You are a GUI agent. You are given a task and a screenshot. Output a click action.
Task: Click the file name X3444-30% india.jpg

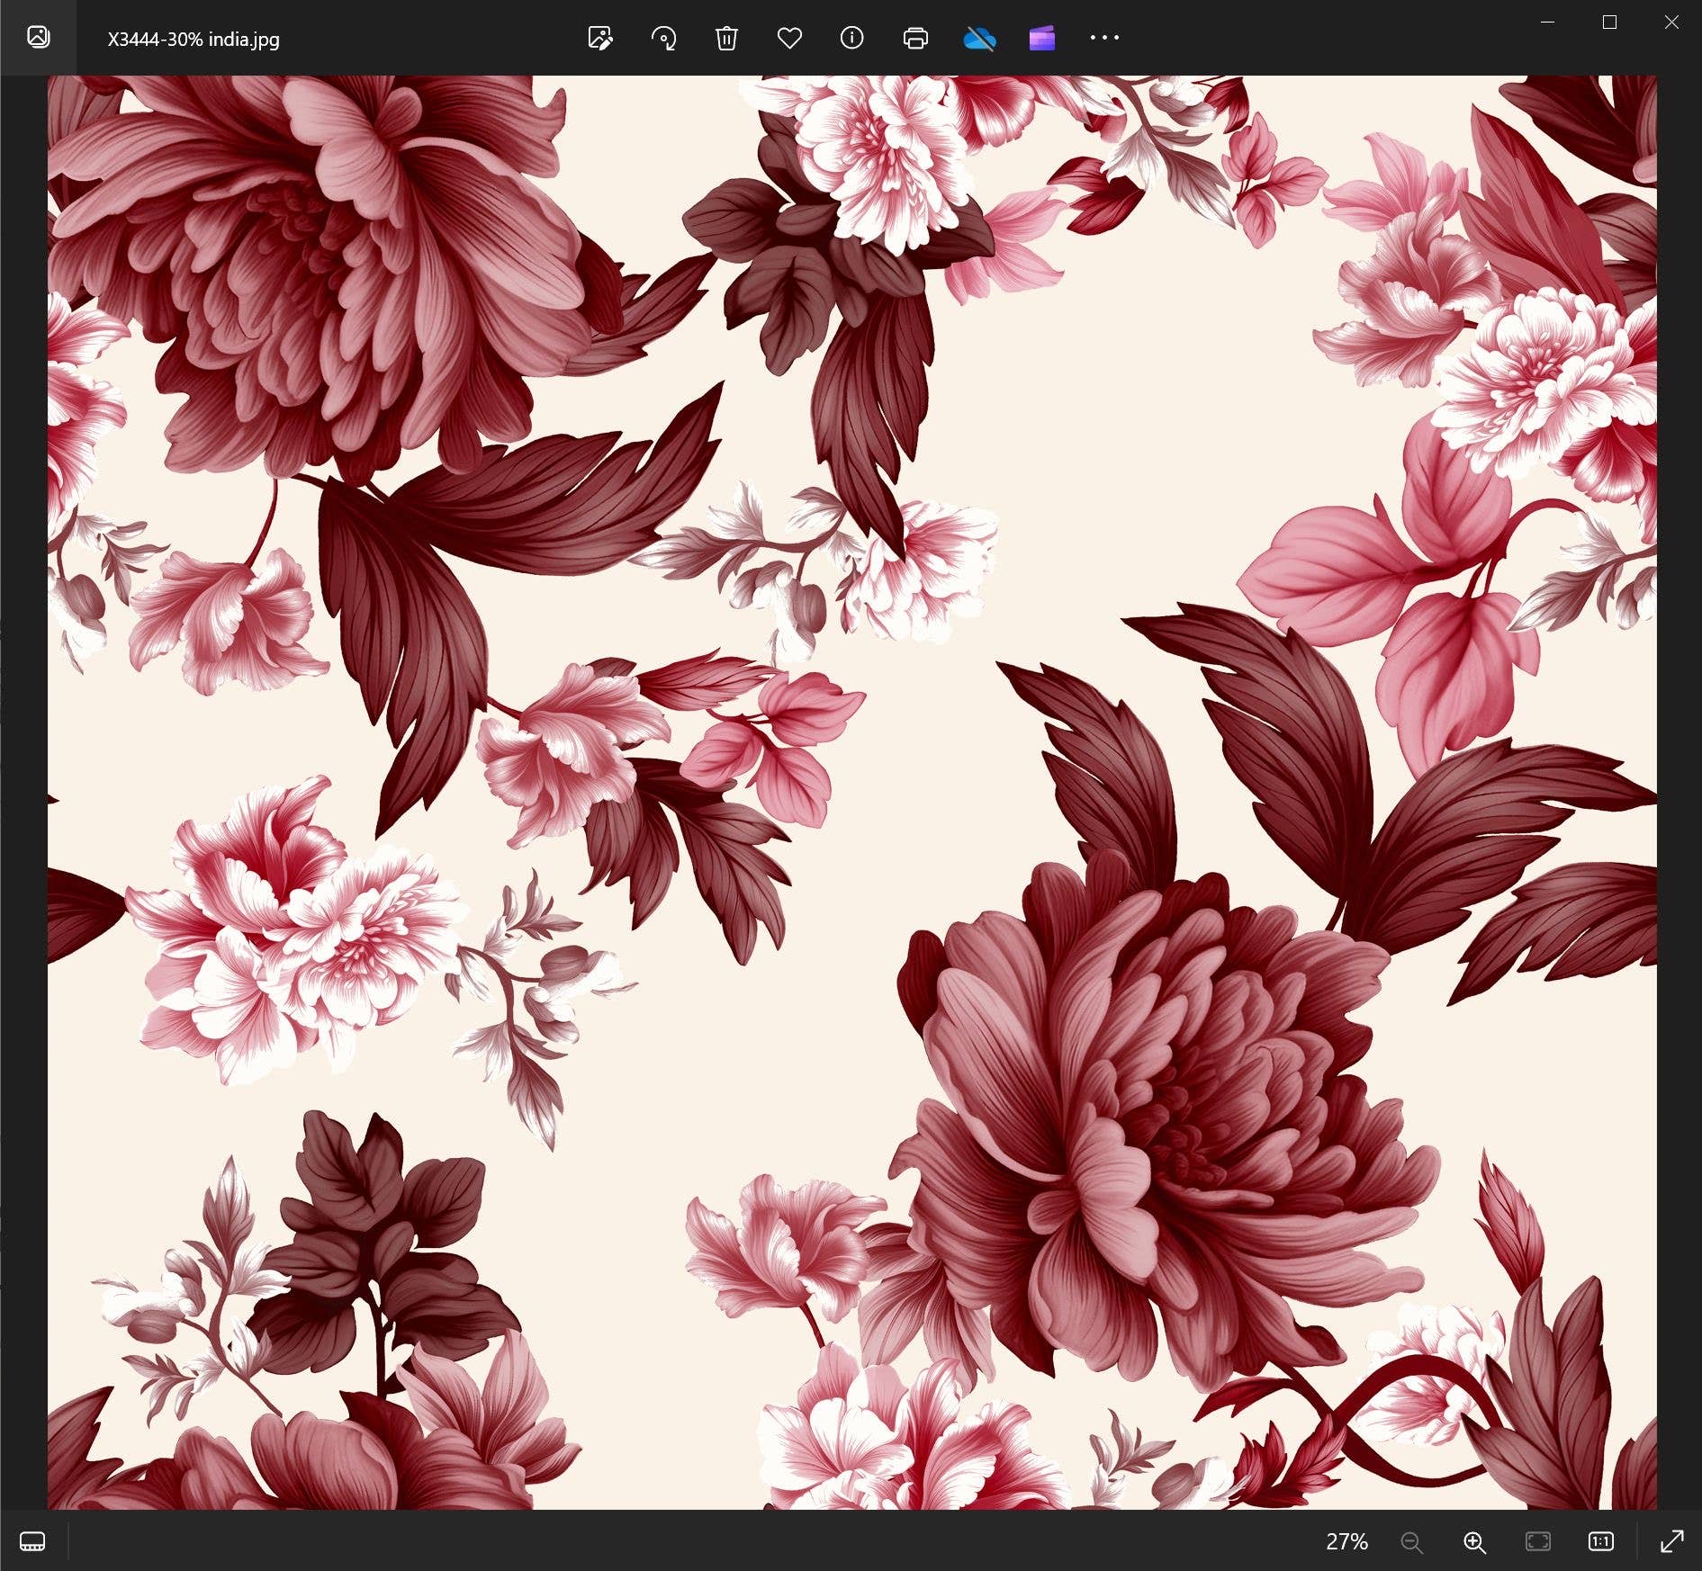[x=194, y=40]
